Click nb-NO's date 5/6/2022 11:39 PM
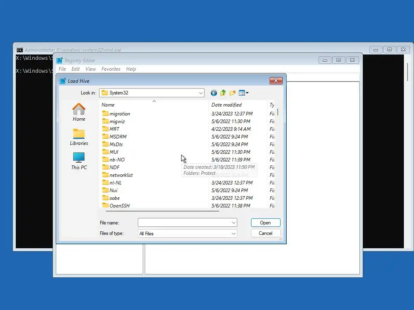 [x=231, y=159]
